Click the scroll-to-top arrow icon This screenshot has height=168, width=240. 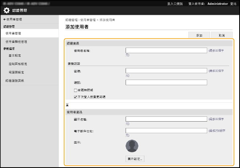67,104
